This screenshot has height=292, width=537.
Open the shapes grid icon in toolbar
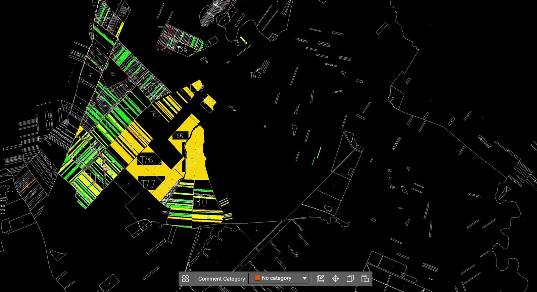click(x=186, y=279)
